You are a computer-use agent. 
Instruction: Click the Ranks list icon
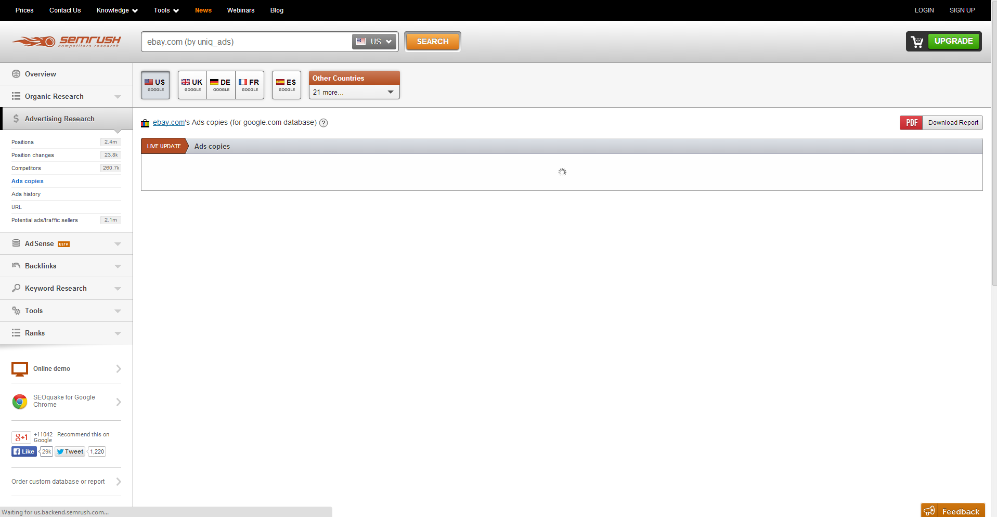(x=16, y=333)
